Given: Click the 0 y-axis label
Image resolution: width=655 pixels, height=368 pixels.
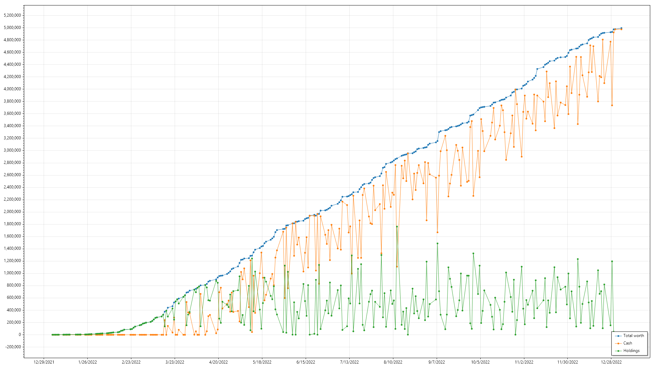Looking at the screenshot, I should (x=19, y=335).
